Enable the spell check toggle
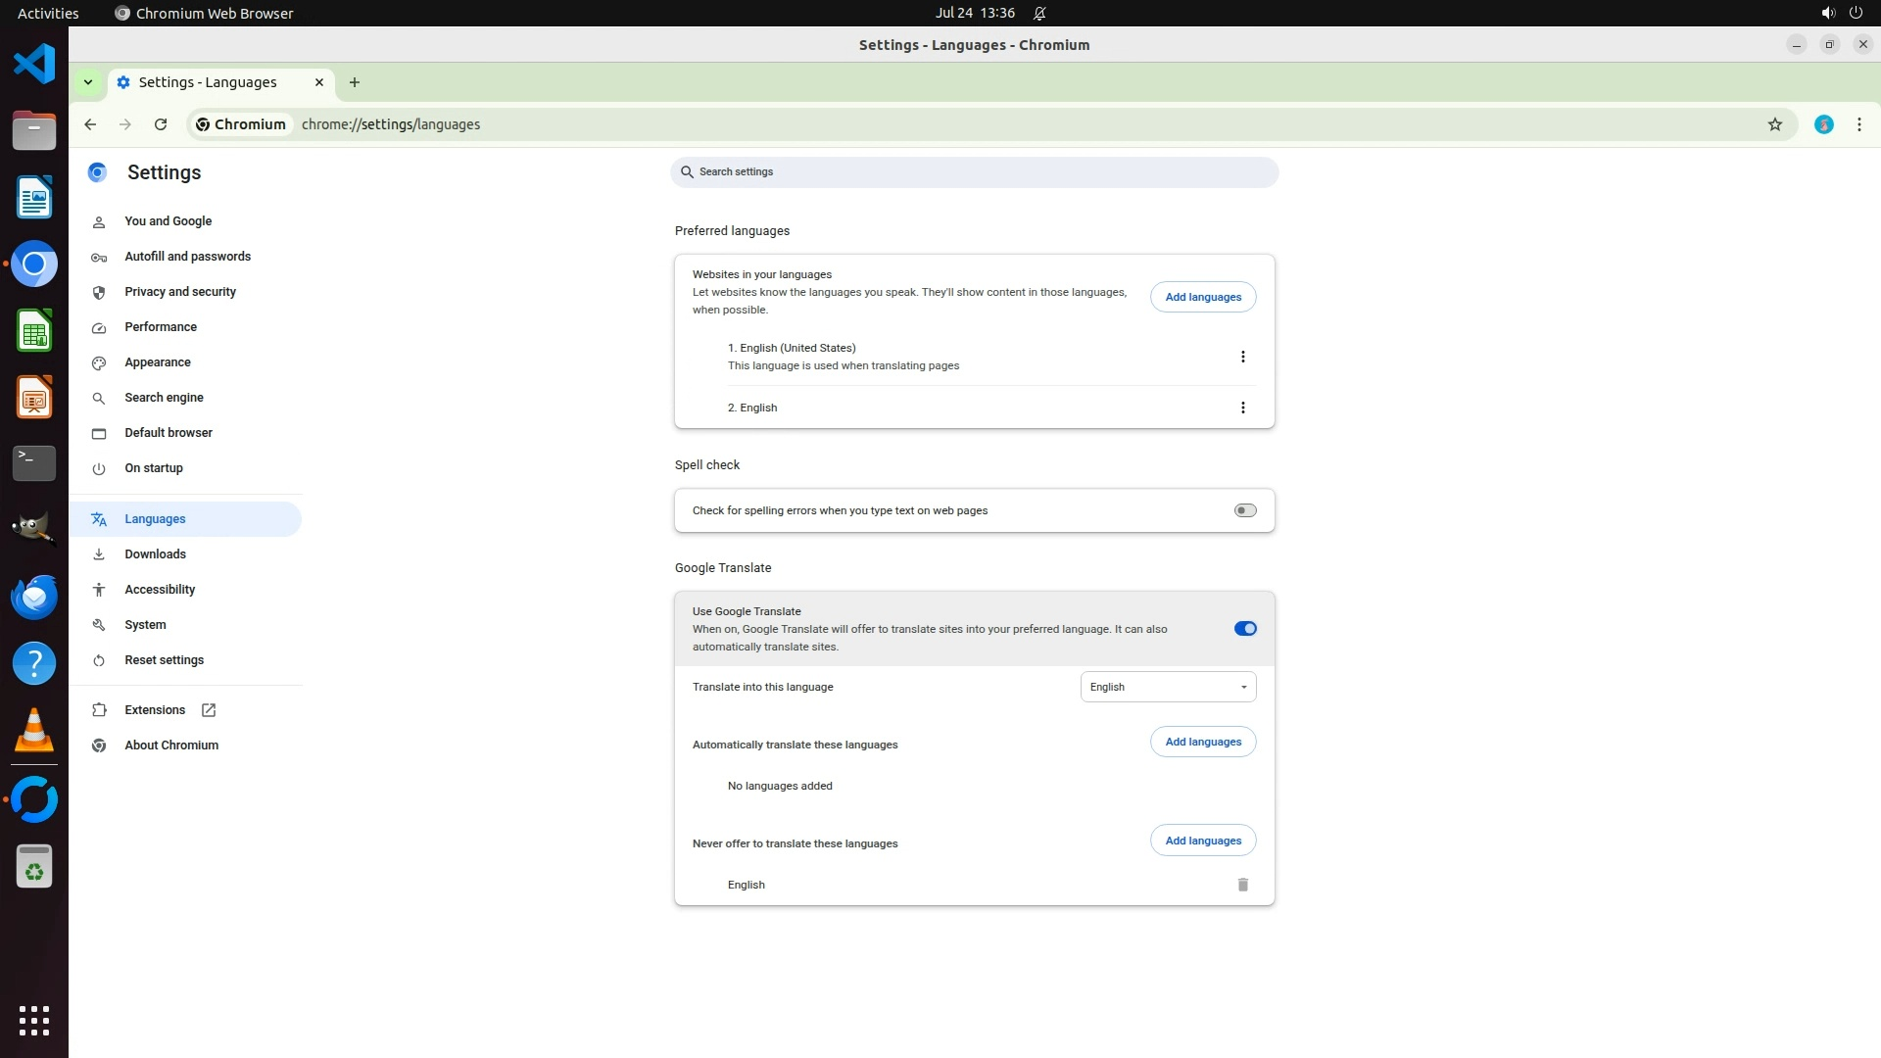Image resolution: width=1881 pixels, height=1058 pixels. [x=1244, y=510]
